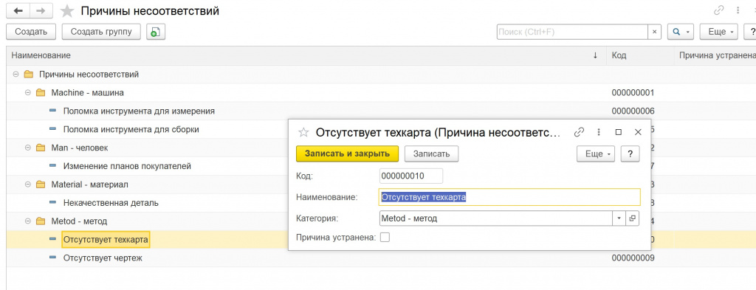
Task: Collapse the Machine - машина group
Action: coord(28,92)
